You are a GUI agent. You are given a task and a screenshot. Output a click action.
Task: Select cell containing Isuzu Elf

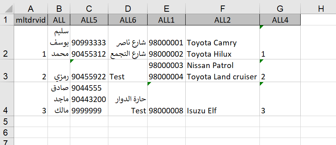coord(223,99)
